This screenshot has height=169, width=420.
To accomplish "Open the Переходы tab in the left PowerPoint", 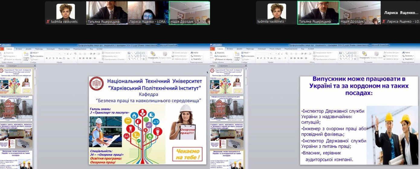I will click(39, 49).
